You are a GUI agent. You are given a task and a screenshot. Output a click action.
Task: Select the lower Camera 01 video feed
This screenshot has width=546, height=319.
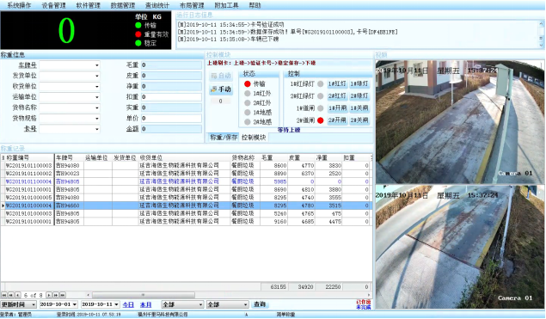[x=460, y=247]
